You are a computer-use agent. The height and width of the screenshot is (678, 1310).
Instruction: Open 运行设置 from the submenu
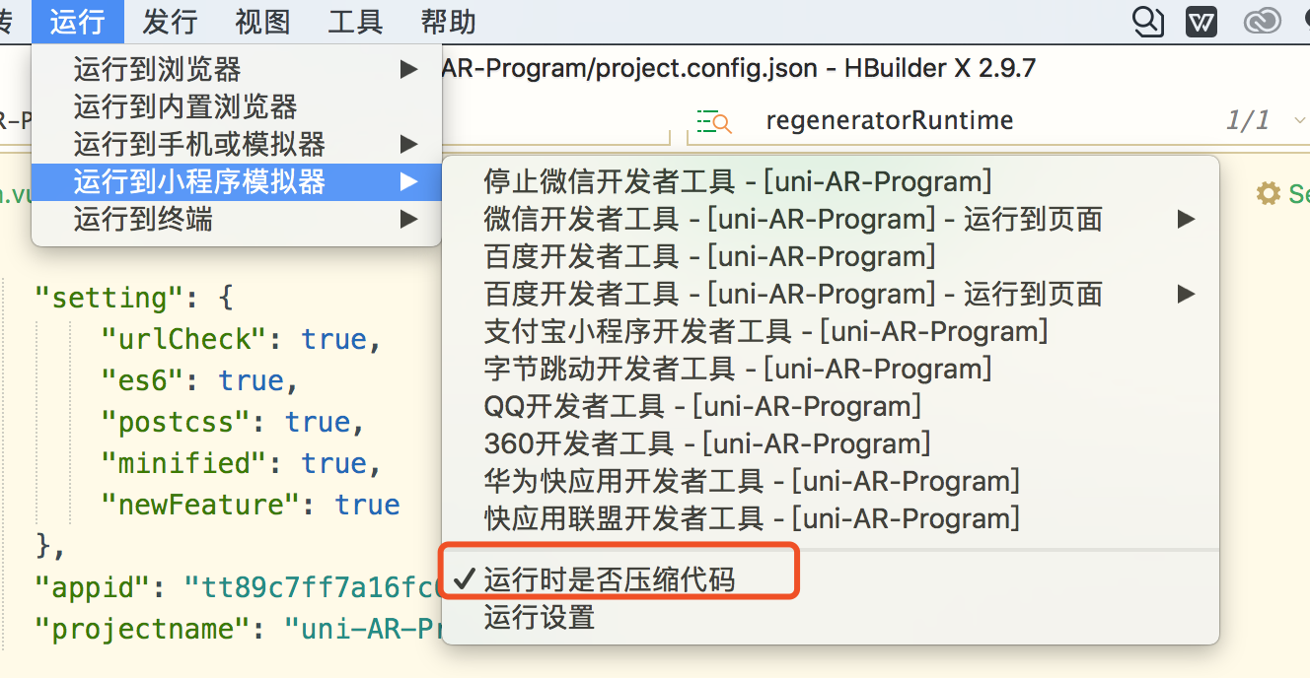tap(831, 618)
